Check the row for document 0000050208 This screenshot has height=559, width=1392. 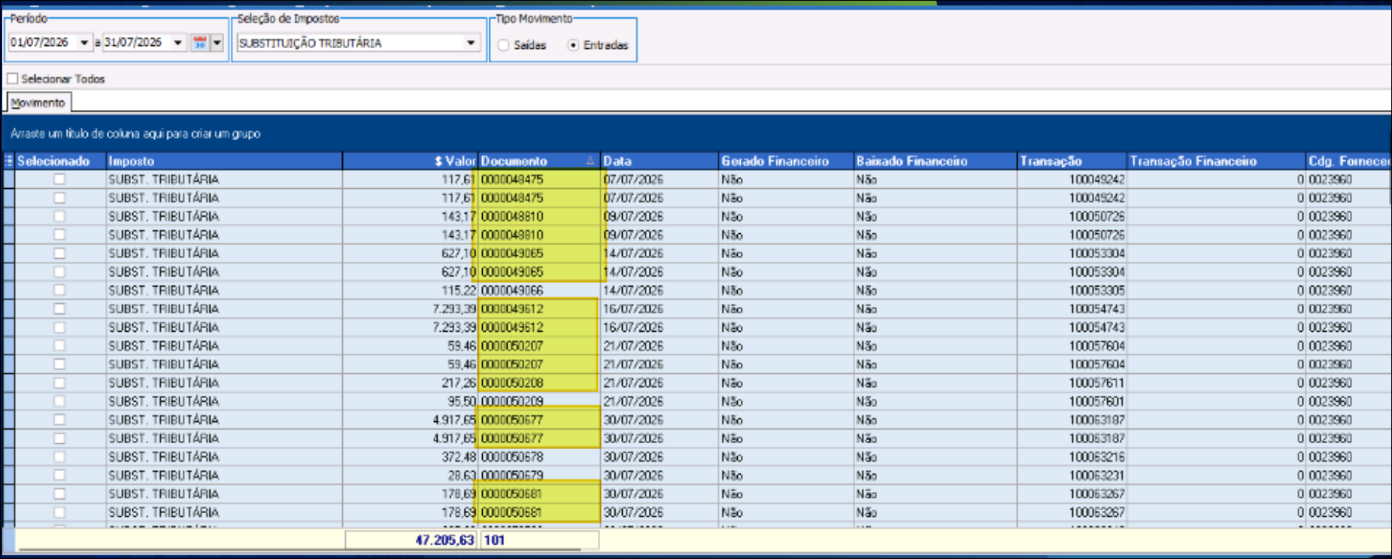[x=59, y=383]
